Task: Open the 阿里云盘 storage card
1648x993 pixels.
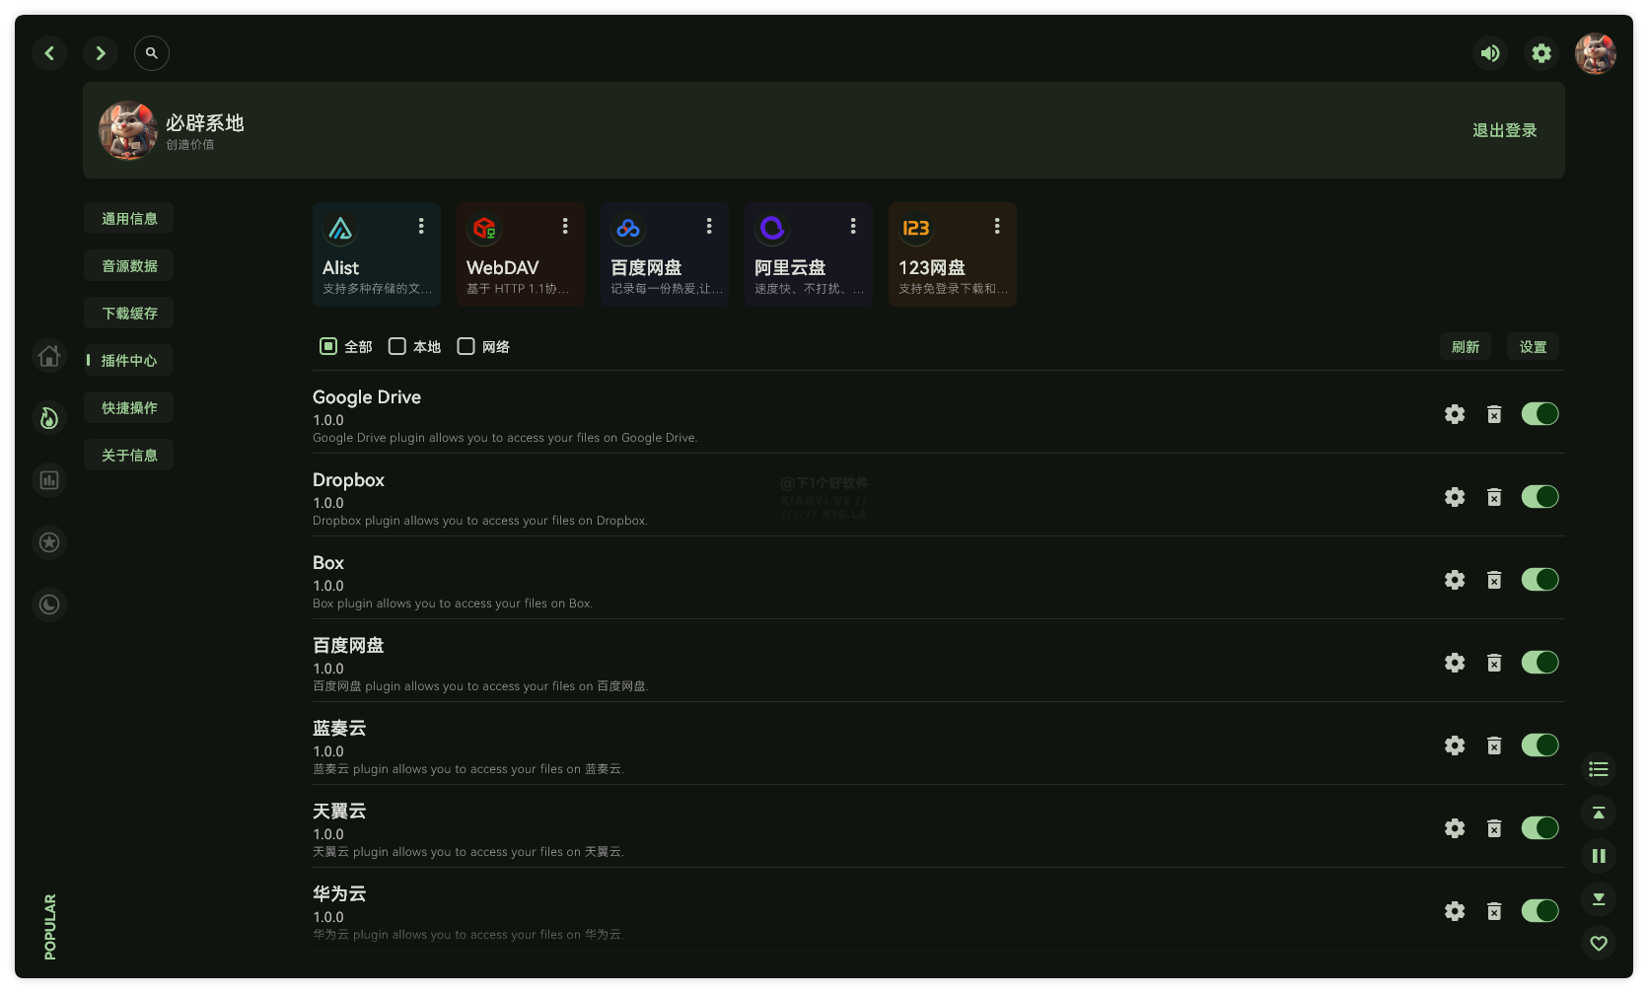Action: 809,254
